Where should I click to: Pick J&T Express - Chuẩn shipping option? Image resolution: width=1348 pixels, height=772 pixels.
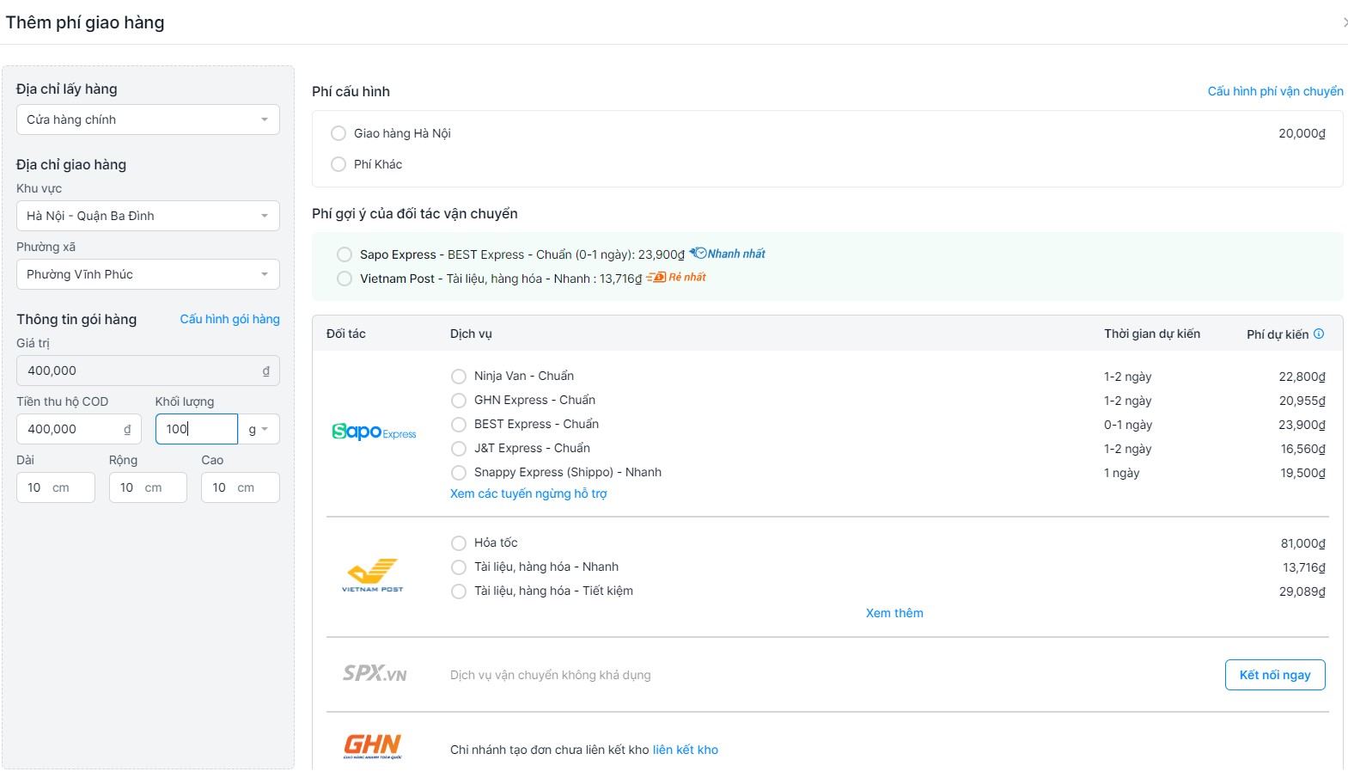(459, 449)
